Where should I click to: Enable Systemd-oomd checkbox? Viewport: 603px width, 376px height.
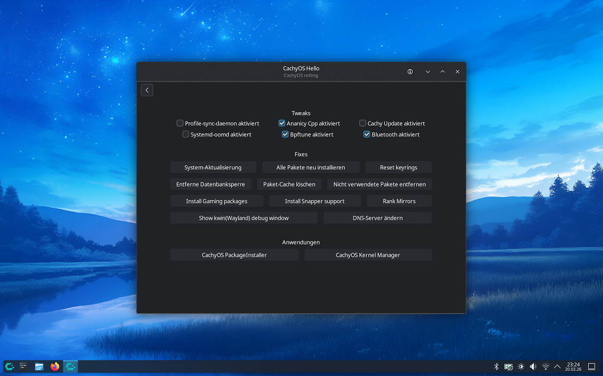click(186, 135)
